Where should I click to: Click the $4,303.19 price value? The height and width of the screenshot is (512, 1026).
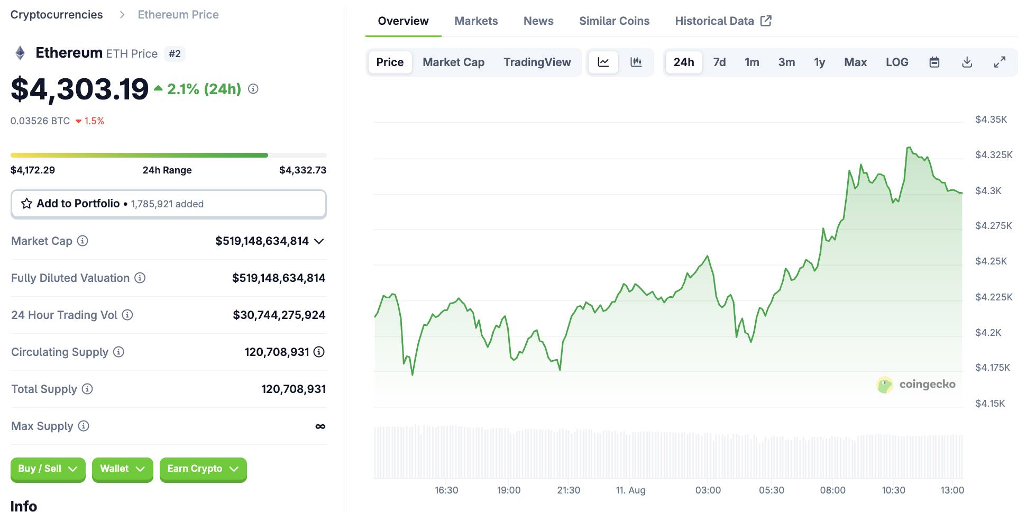80,89
